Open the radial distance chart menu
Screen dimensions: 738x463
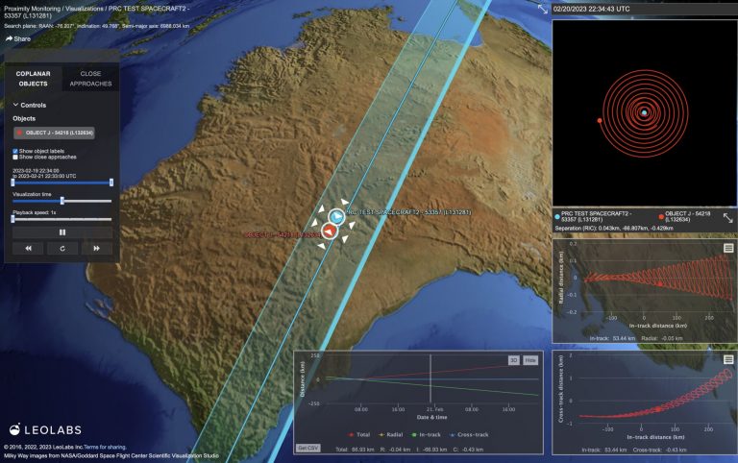click(727, 248)
